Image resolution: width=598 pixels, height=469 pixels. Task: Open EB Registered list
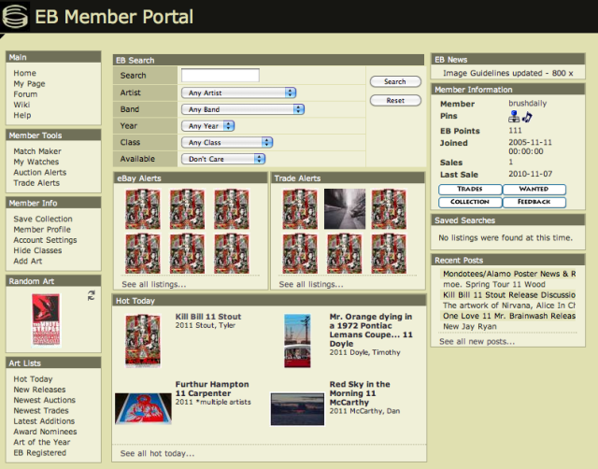[40, 452]
